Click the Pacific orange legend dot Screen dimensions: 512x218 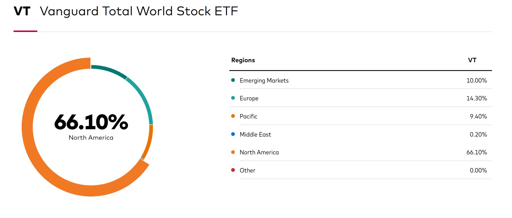coord(233,116)
